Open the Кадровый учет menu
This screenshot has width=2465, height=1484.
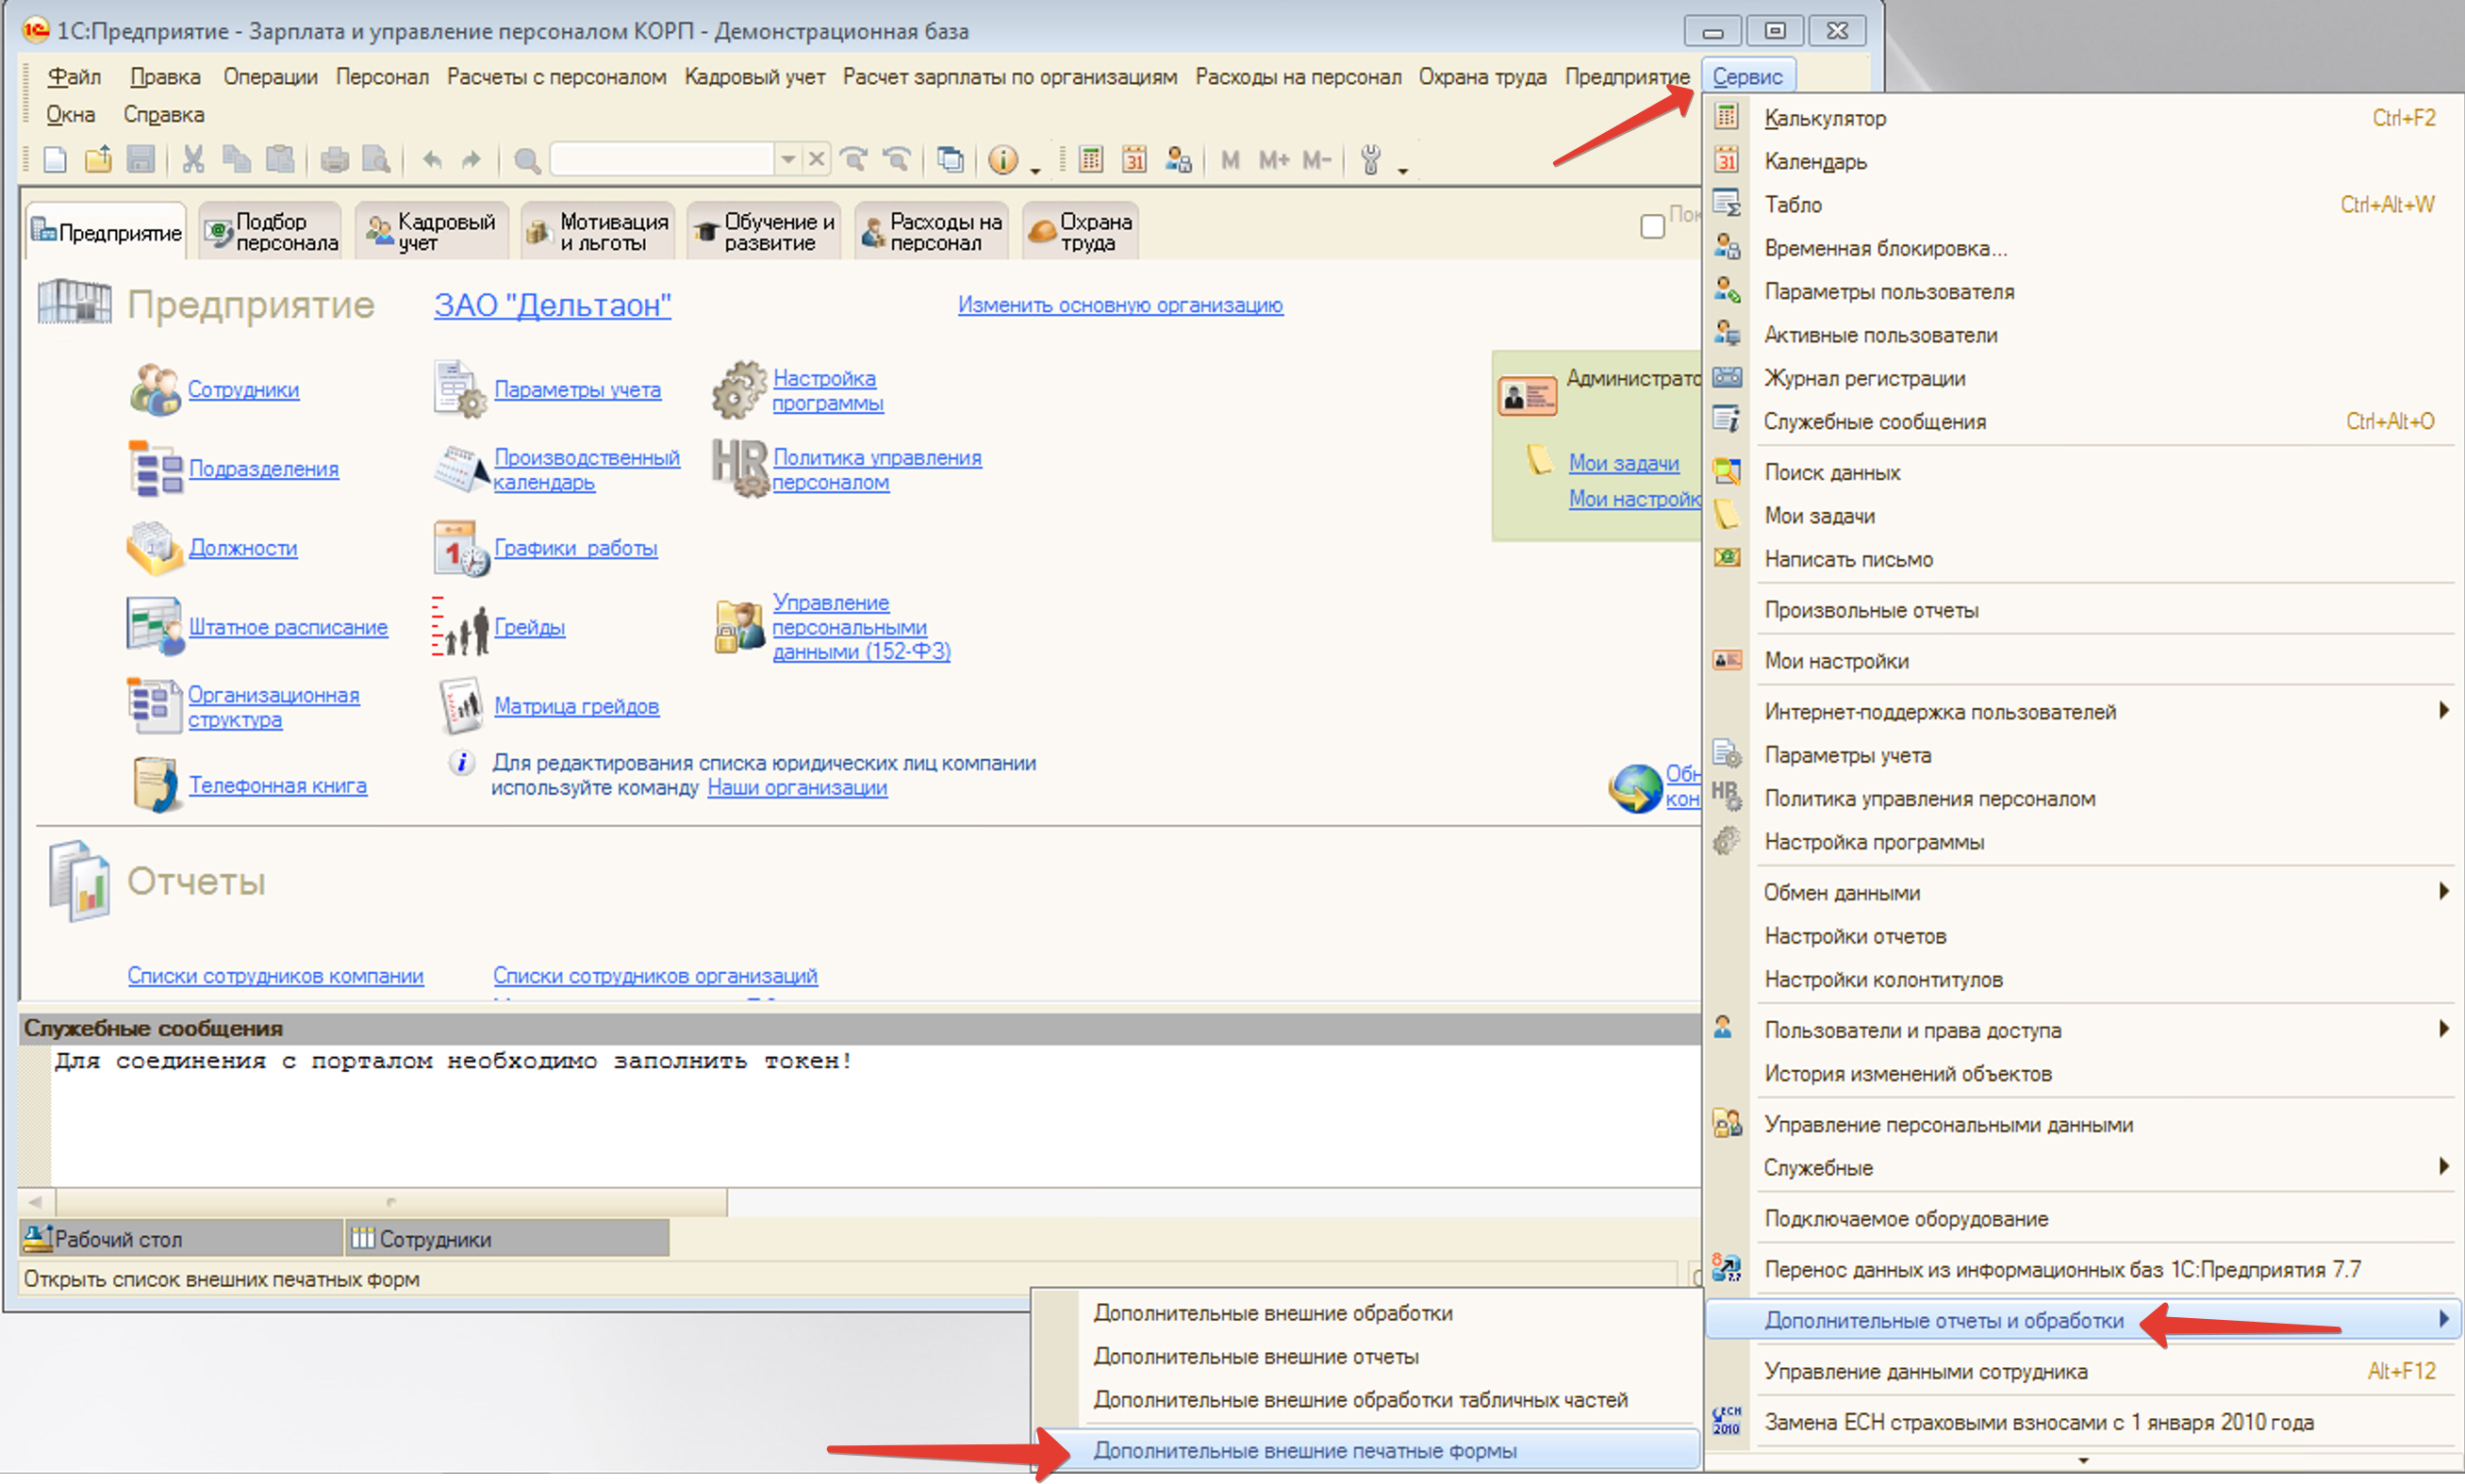755,77
